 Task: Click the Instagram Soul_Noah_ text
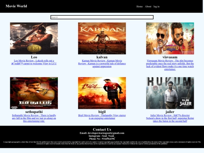pos(102,136)
